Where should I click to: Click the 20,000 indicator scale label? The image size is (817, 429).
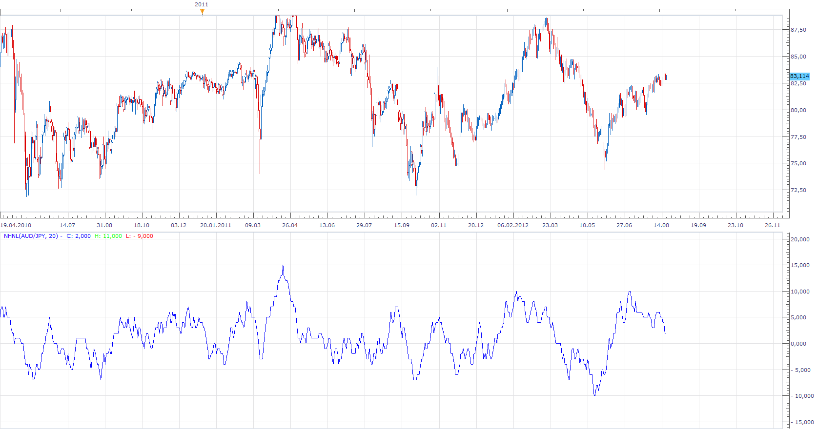(x=800, y=239)
